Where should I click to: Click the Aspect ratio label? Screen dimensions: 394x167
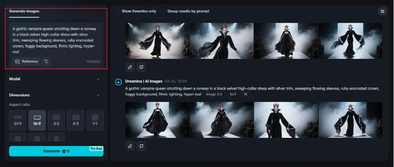pyautogui.click(x=20, y=104)
